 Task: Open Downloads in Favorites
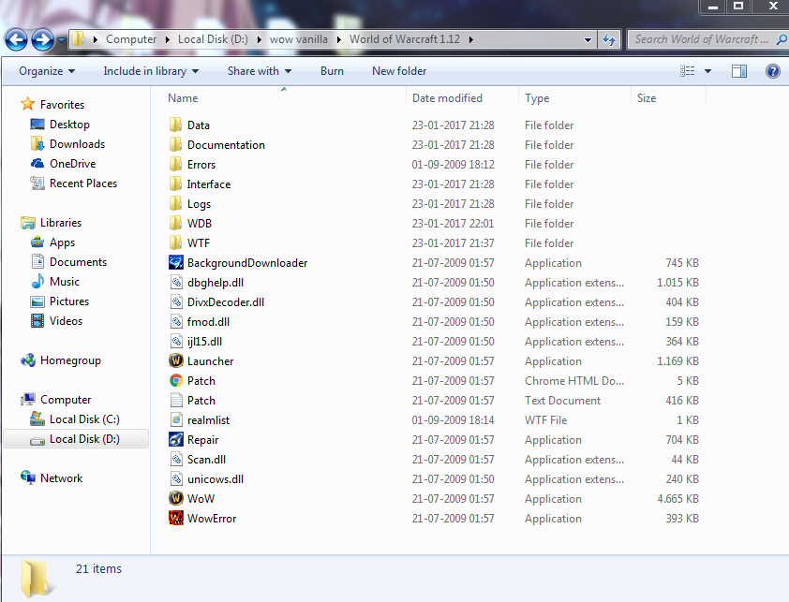pyautogui.click(x=77, y=144)
